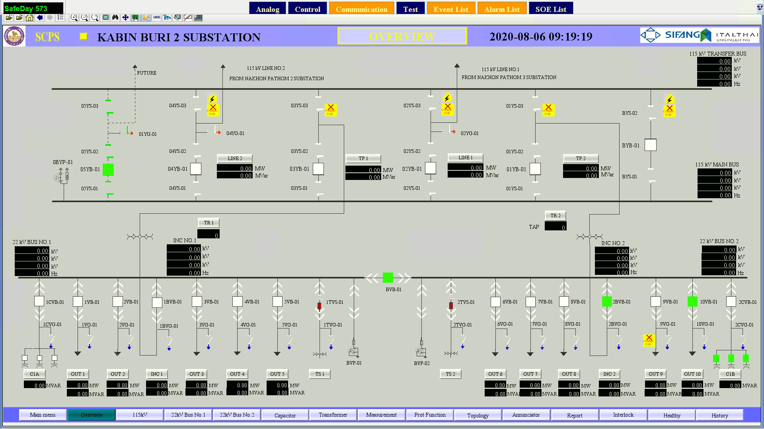Click the binoculars search icon
Screen dimensions: 764x429
click(115, 17)
